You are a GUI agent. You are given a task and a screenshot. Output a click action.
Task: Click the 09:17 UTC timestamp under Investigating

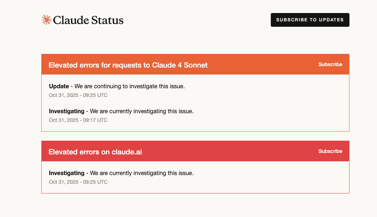coord(78,120)
